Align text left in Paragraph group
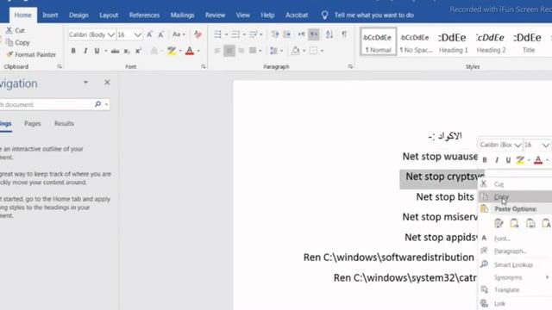This screenshot has height=310, width=552. 217,51
